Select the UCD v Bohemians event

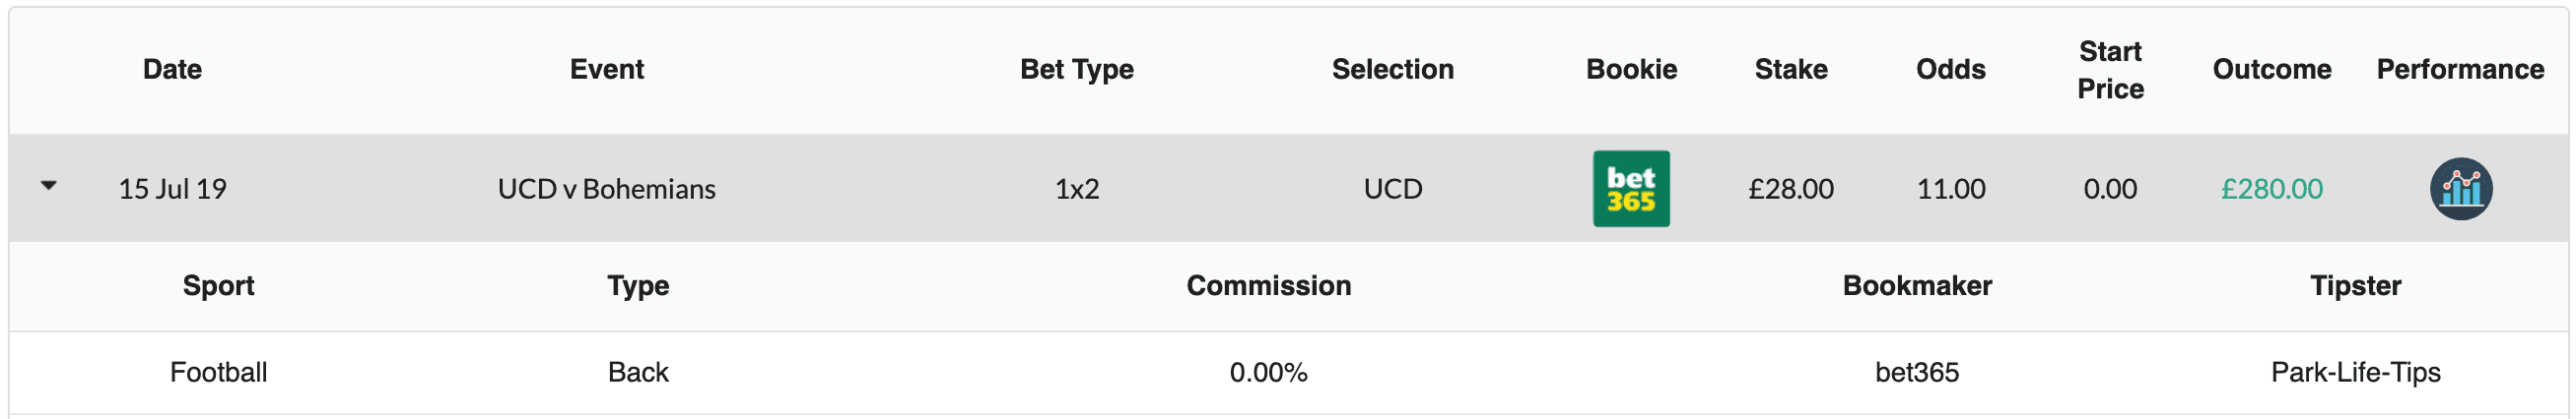click(606, 189)
